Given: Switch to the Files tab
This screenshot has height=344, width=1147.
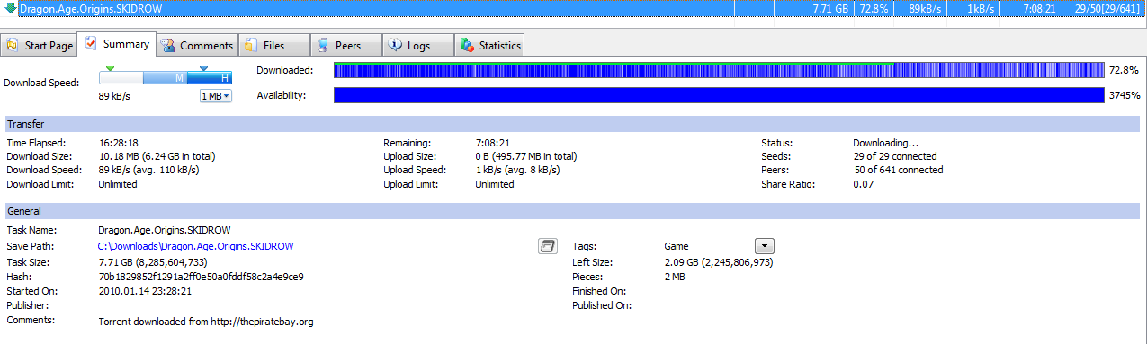Looking at the screenshot, I should point(273,45).
